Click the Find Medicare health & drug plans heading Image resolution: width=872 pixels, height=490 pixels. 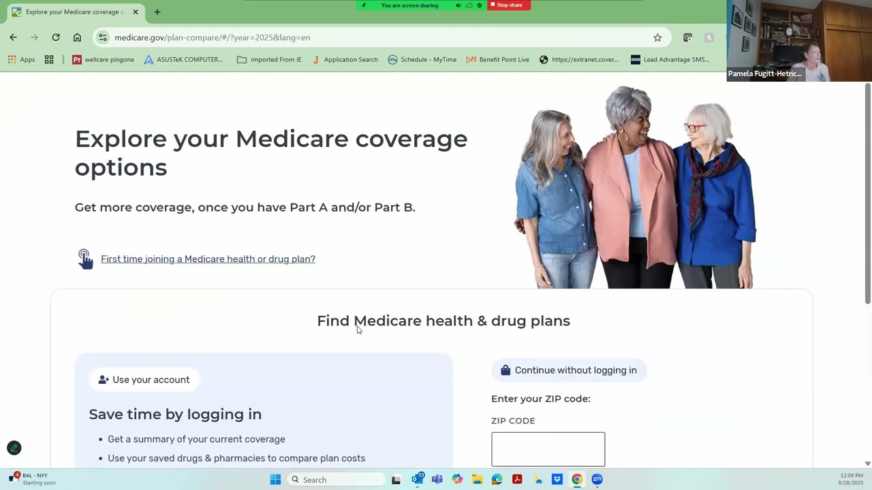point(443,321)
